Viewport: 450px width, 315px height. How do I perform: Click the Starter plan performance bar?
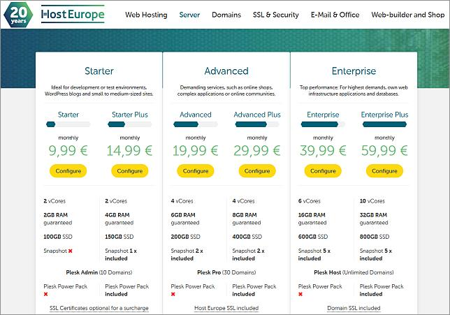[68, 124]
